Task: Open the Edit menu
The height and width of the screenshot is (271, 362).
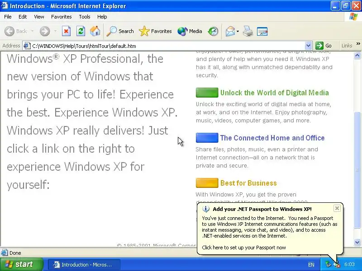Action: [x=23, y=17]
